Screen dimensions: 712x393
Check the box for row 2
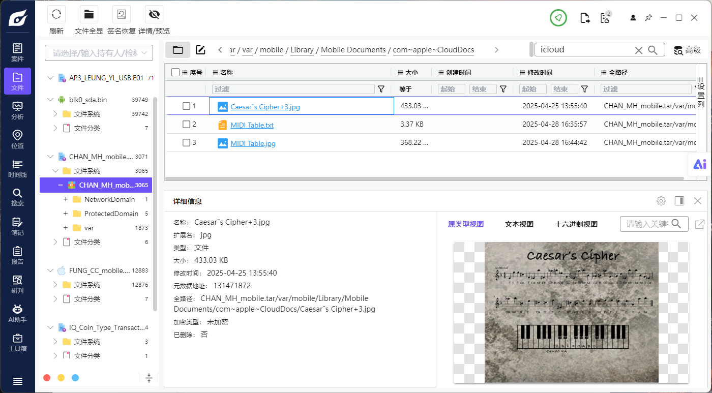(x=186, y=125)
